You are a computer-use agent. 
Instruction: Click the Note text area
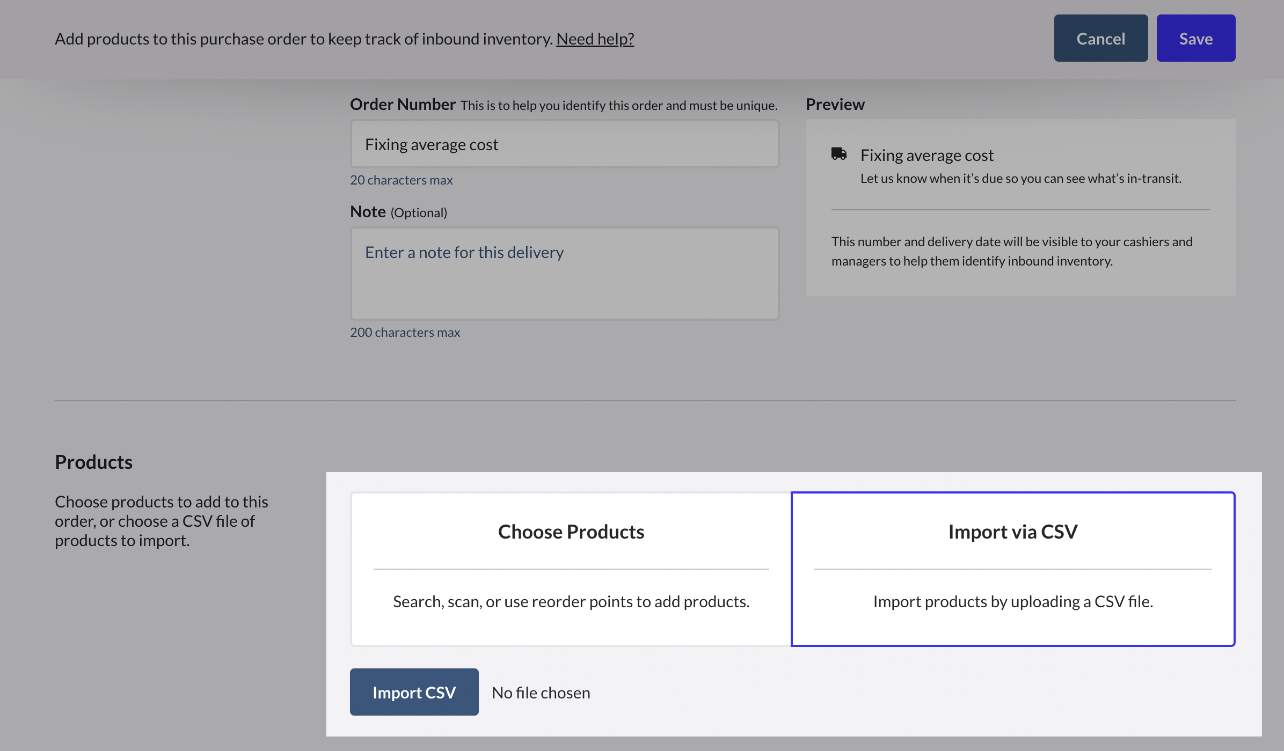click(564, 274)
